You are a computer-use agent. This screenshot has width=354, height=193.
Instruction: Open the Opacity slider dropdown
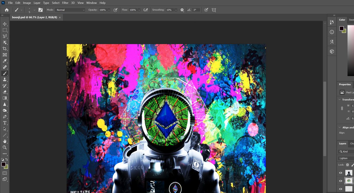(x=109, y=10)
